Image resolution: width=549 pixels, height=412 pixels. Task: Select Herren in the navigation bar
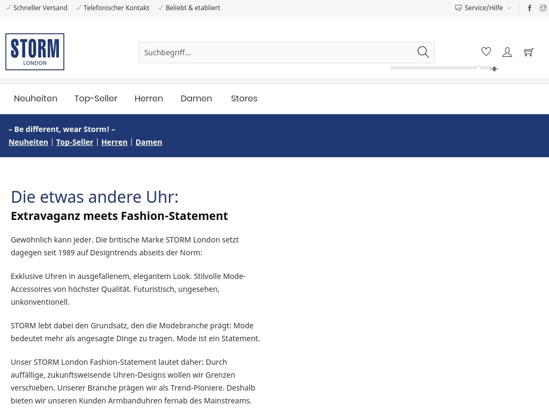click(x=149, y=99)
